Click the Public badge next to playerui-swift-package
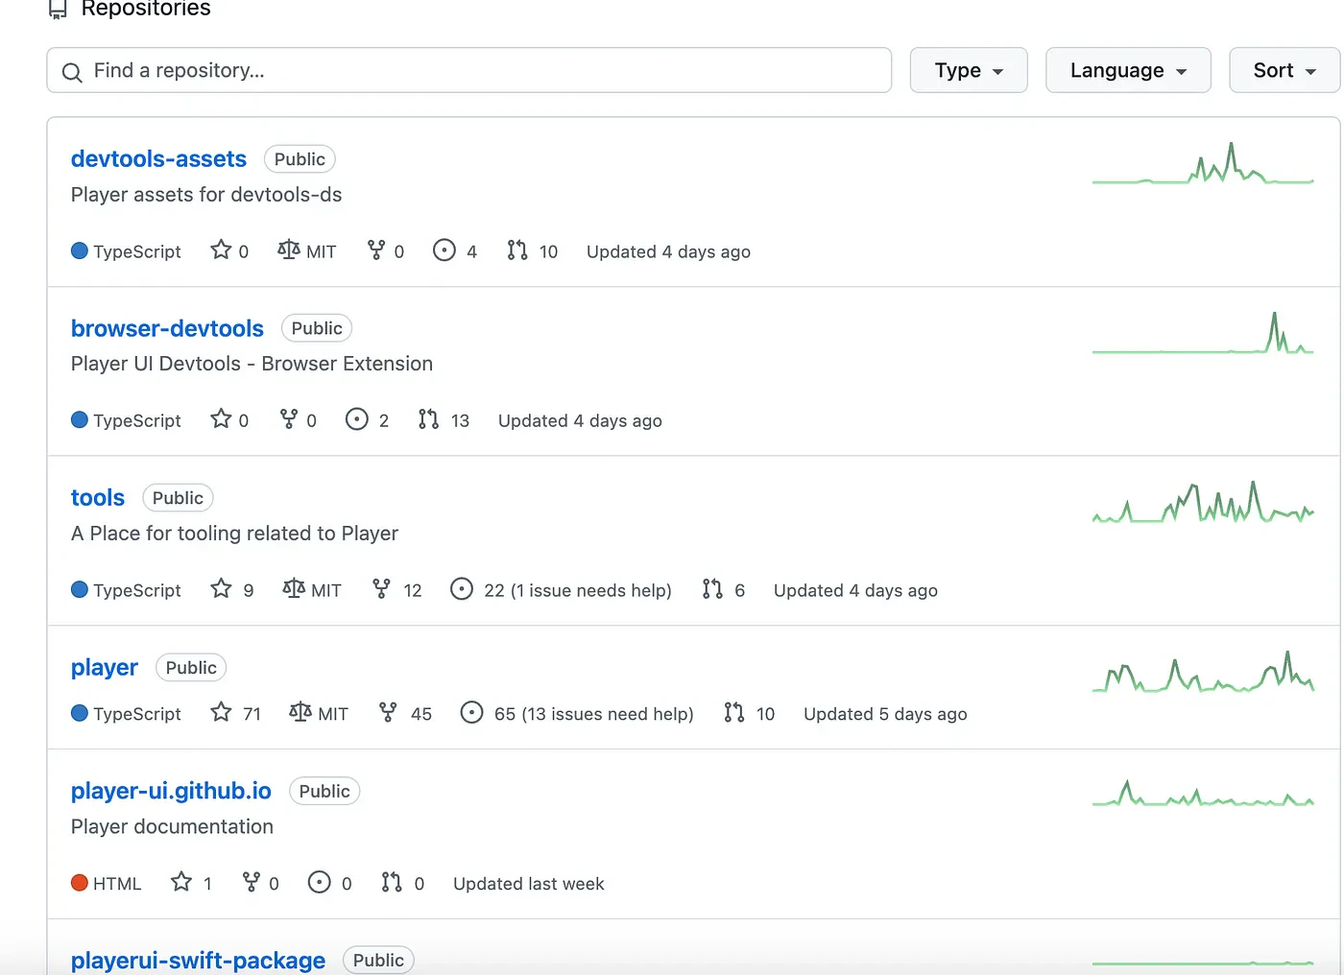This screenshot has height=975, width=1344. (378, 961)
